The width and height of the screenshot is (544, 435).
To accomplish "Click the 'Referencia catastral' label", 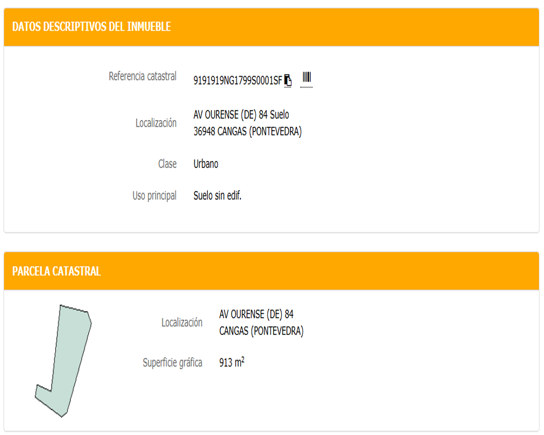I will 143,77.
